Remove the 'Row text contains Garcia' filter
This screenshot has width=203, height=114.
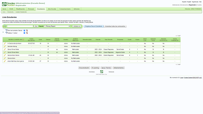(27, 30)
